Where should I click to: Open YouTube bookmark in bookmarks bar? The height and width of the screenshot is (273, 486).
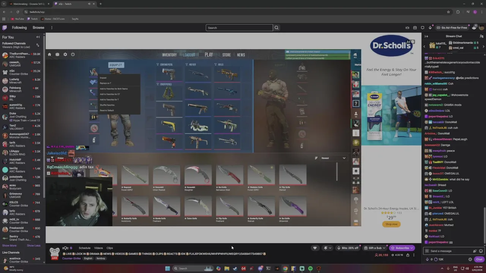tap(17, 19)
